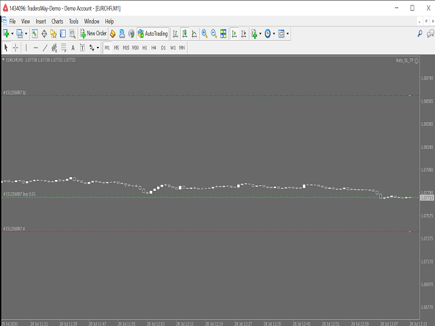435x326 pixels.
Task: Select the Equidistant Channel tool
Action: click(54, 48)
